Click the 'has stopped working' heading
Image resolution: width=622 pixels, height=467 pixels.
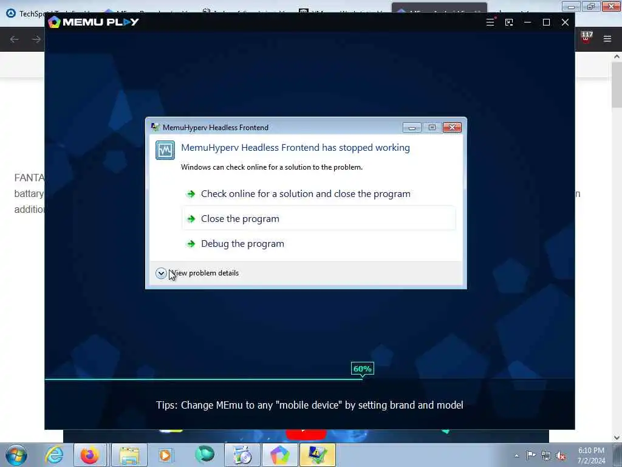(x=296, y=148)
